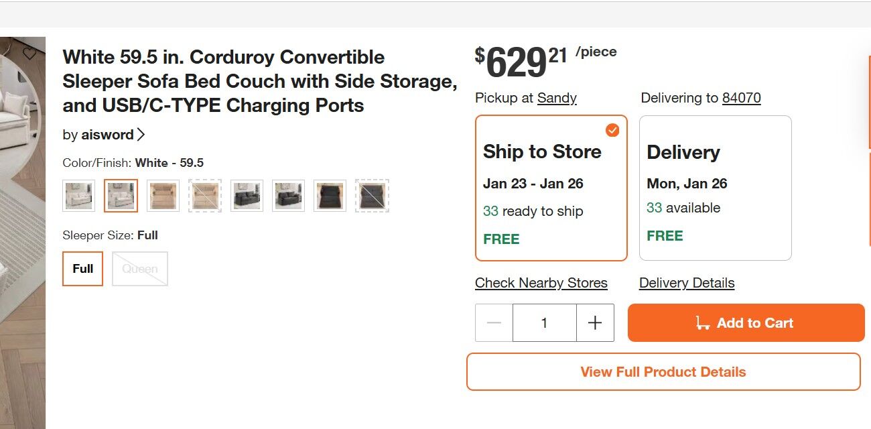Decrease quantity with the minus button
Viewport: 871px width, 429px height.
point(494,323)
